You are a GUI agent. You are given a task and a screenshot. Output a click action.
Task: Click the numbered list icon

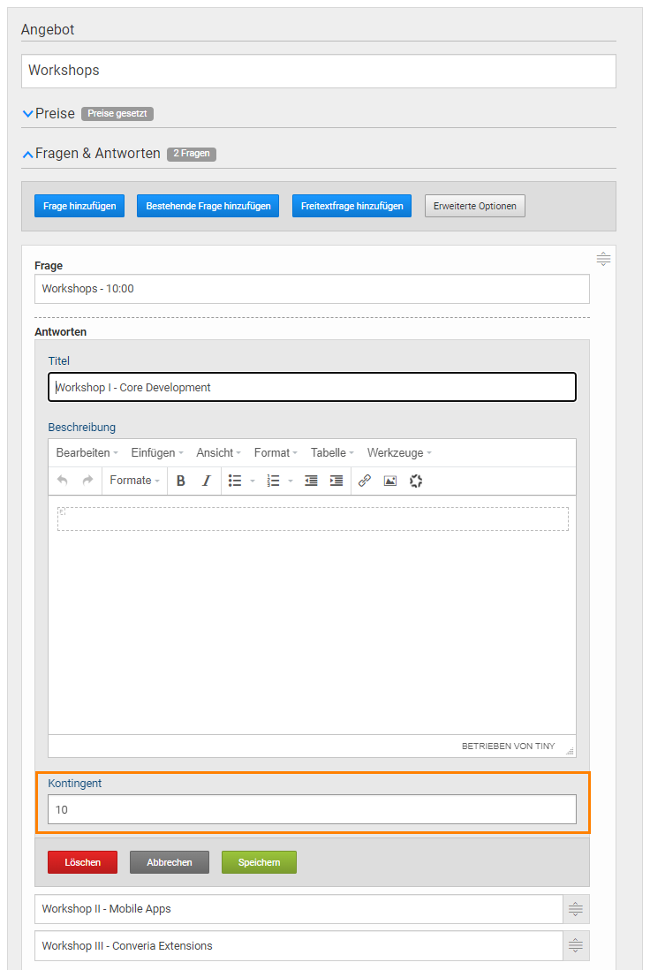pyautogui.click(x=273, y=481)
